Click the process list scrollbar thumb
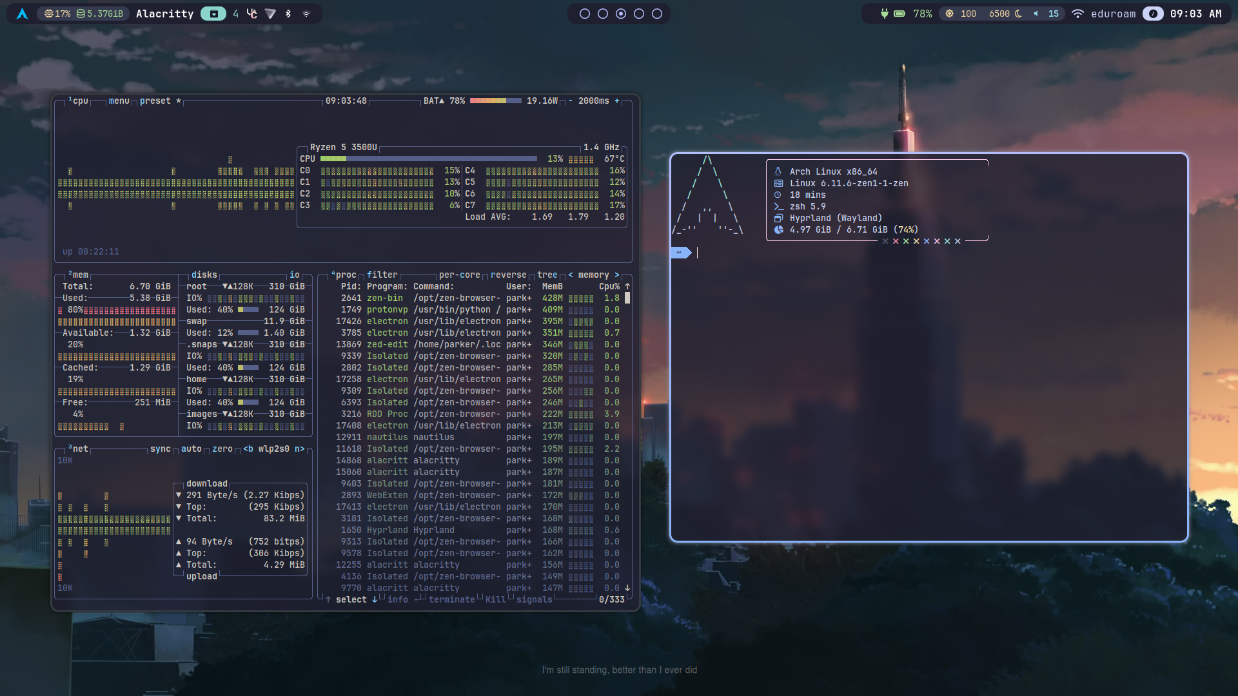This screenshot has width=1238, height=696. tap(627, 298)
